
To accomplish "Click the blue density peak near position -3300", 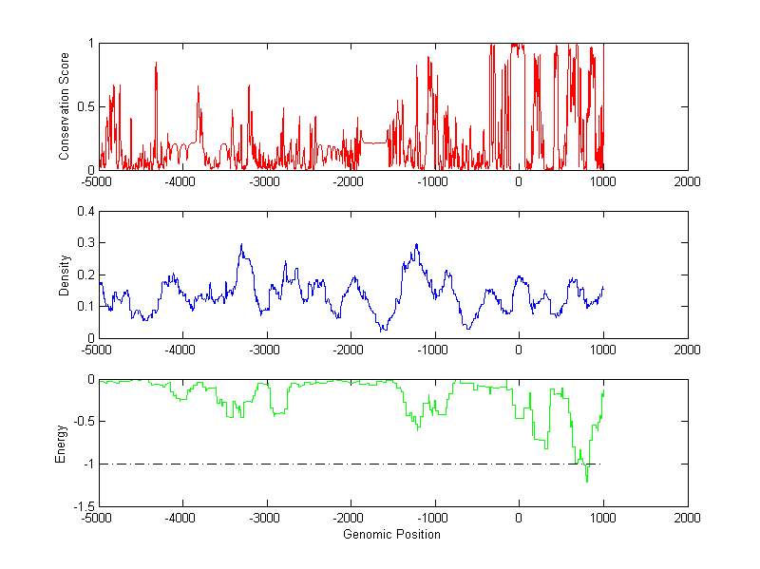I will coord(241,246).
